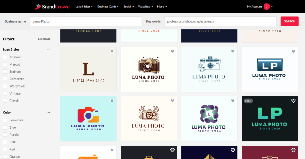Click the Keywords input field
The height and width of the screenshot is (159, 305).
point(220,21)
